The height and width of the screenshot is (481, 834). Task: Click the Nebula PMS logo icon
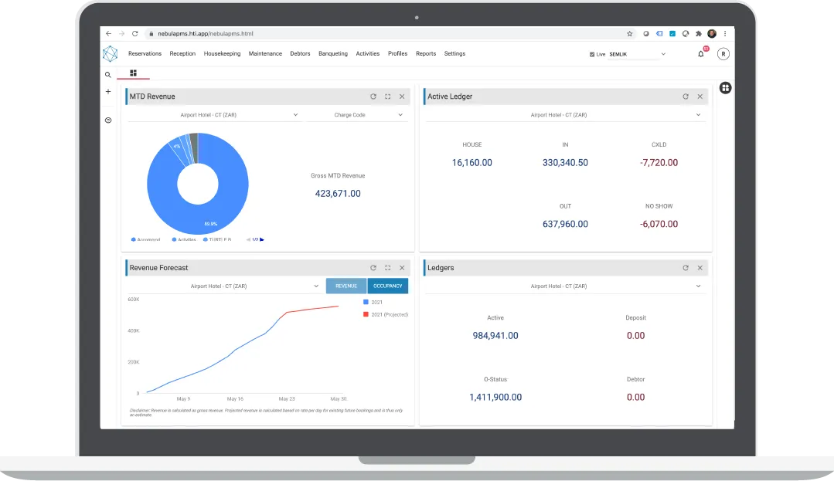click(x=110, y=54)
